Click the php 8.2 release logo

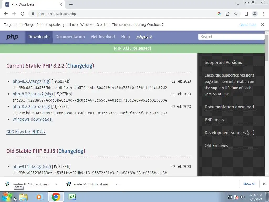click(x=144, y=37)
